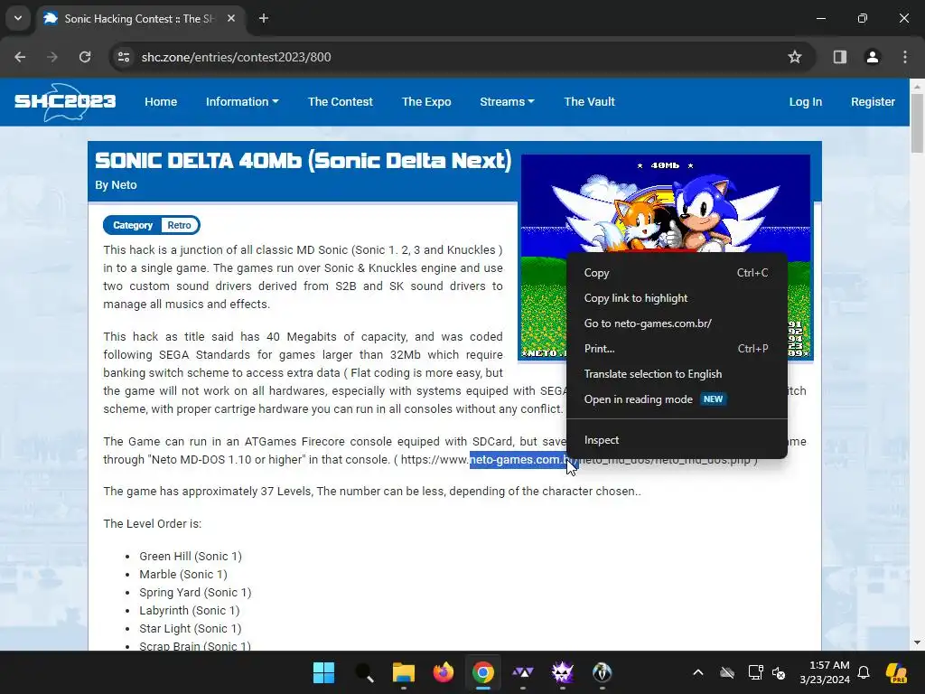Click the scrollbar down arrow
This screenshot has height=694, width=925.
[x=917, y=642]
